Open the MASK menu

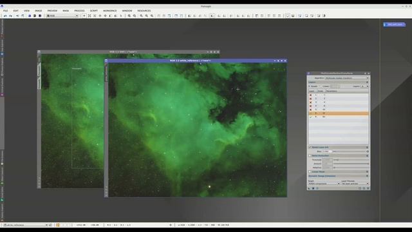66,11
